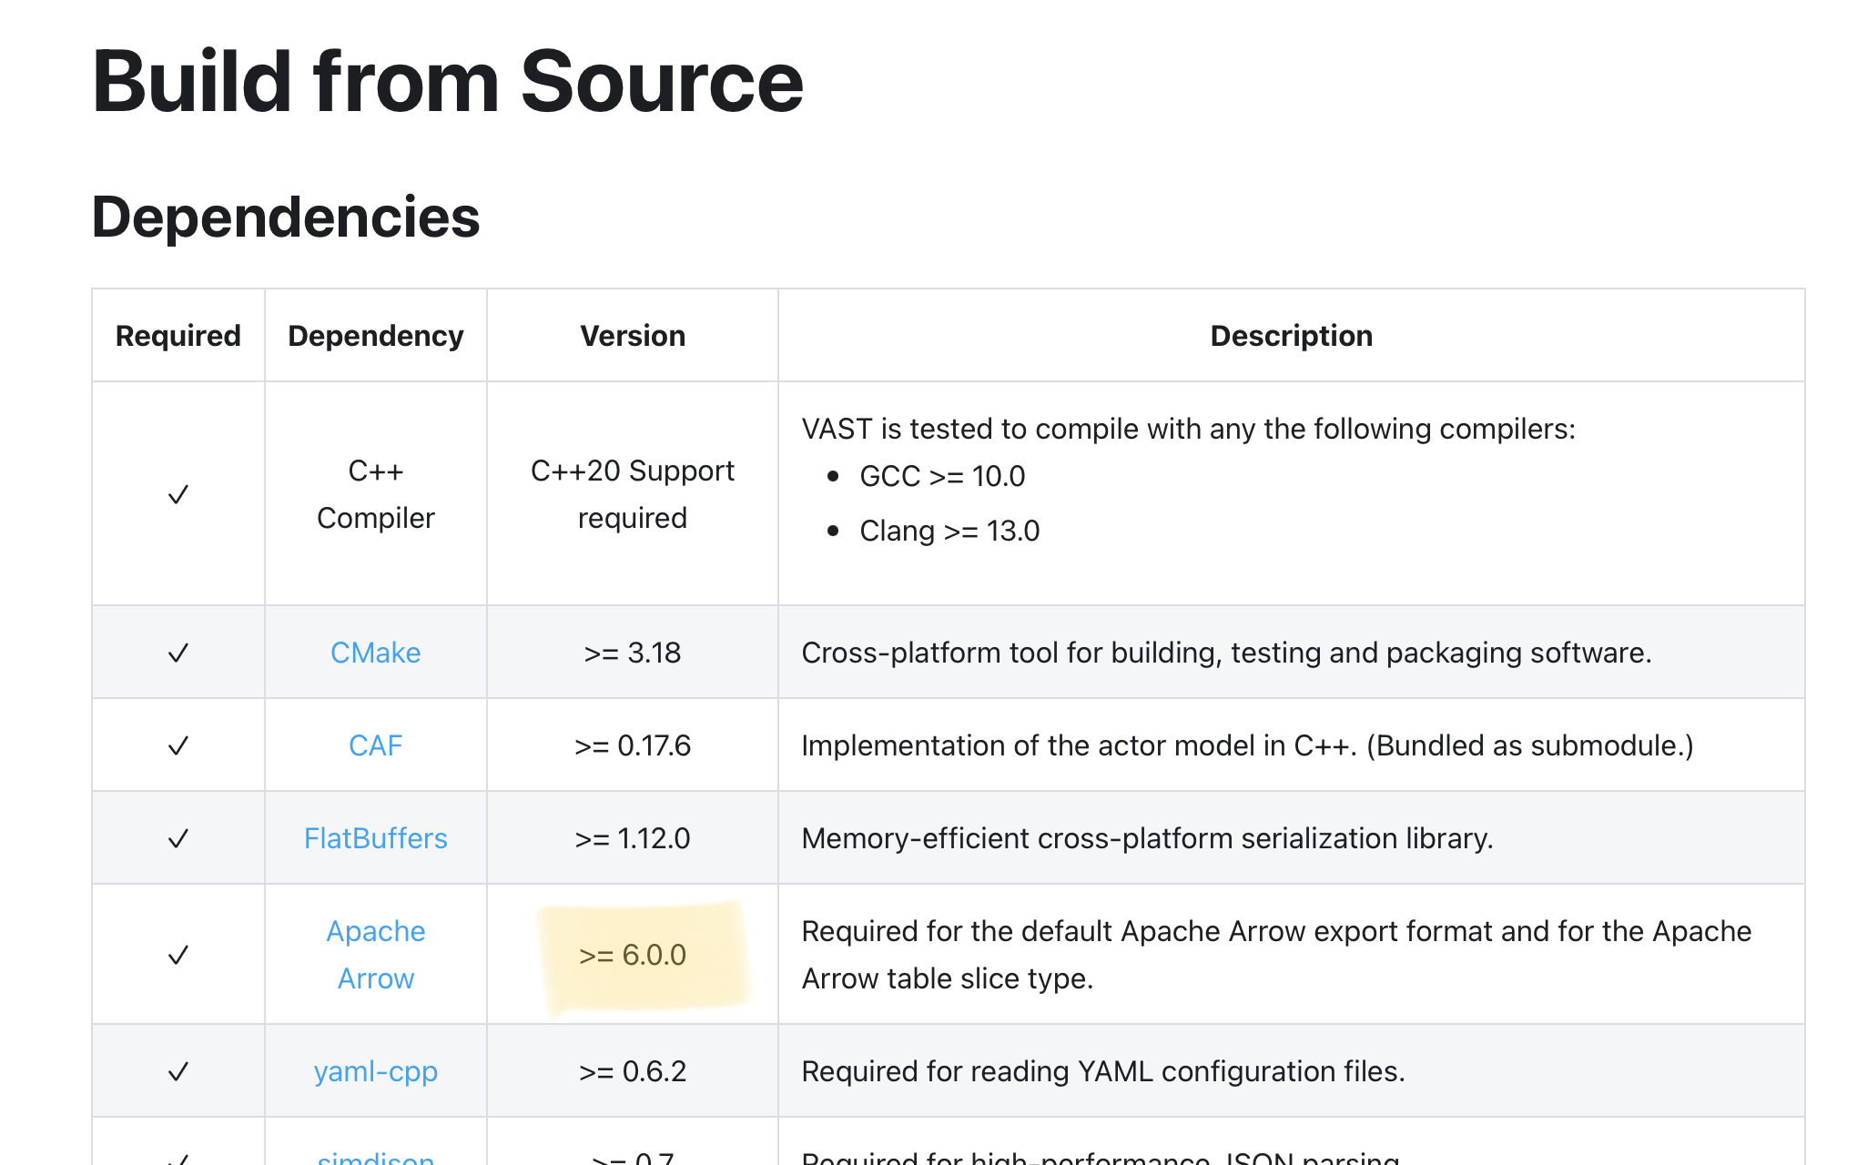This screenshot has height=1165, width=1857.
Task: Click the >= 1.12.0 version cell
Action: click(633, 838)
